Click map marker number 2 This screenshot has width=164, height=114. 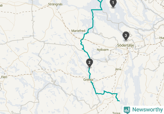click(x=89, y=63)
